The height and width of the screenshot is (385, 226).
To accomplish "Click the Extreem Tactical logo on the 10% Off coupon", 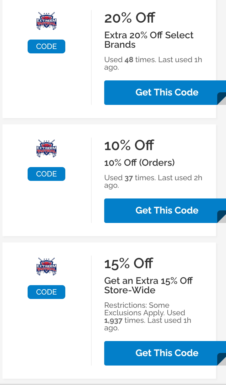I will [x=46, y=148].
